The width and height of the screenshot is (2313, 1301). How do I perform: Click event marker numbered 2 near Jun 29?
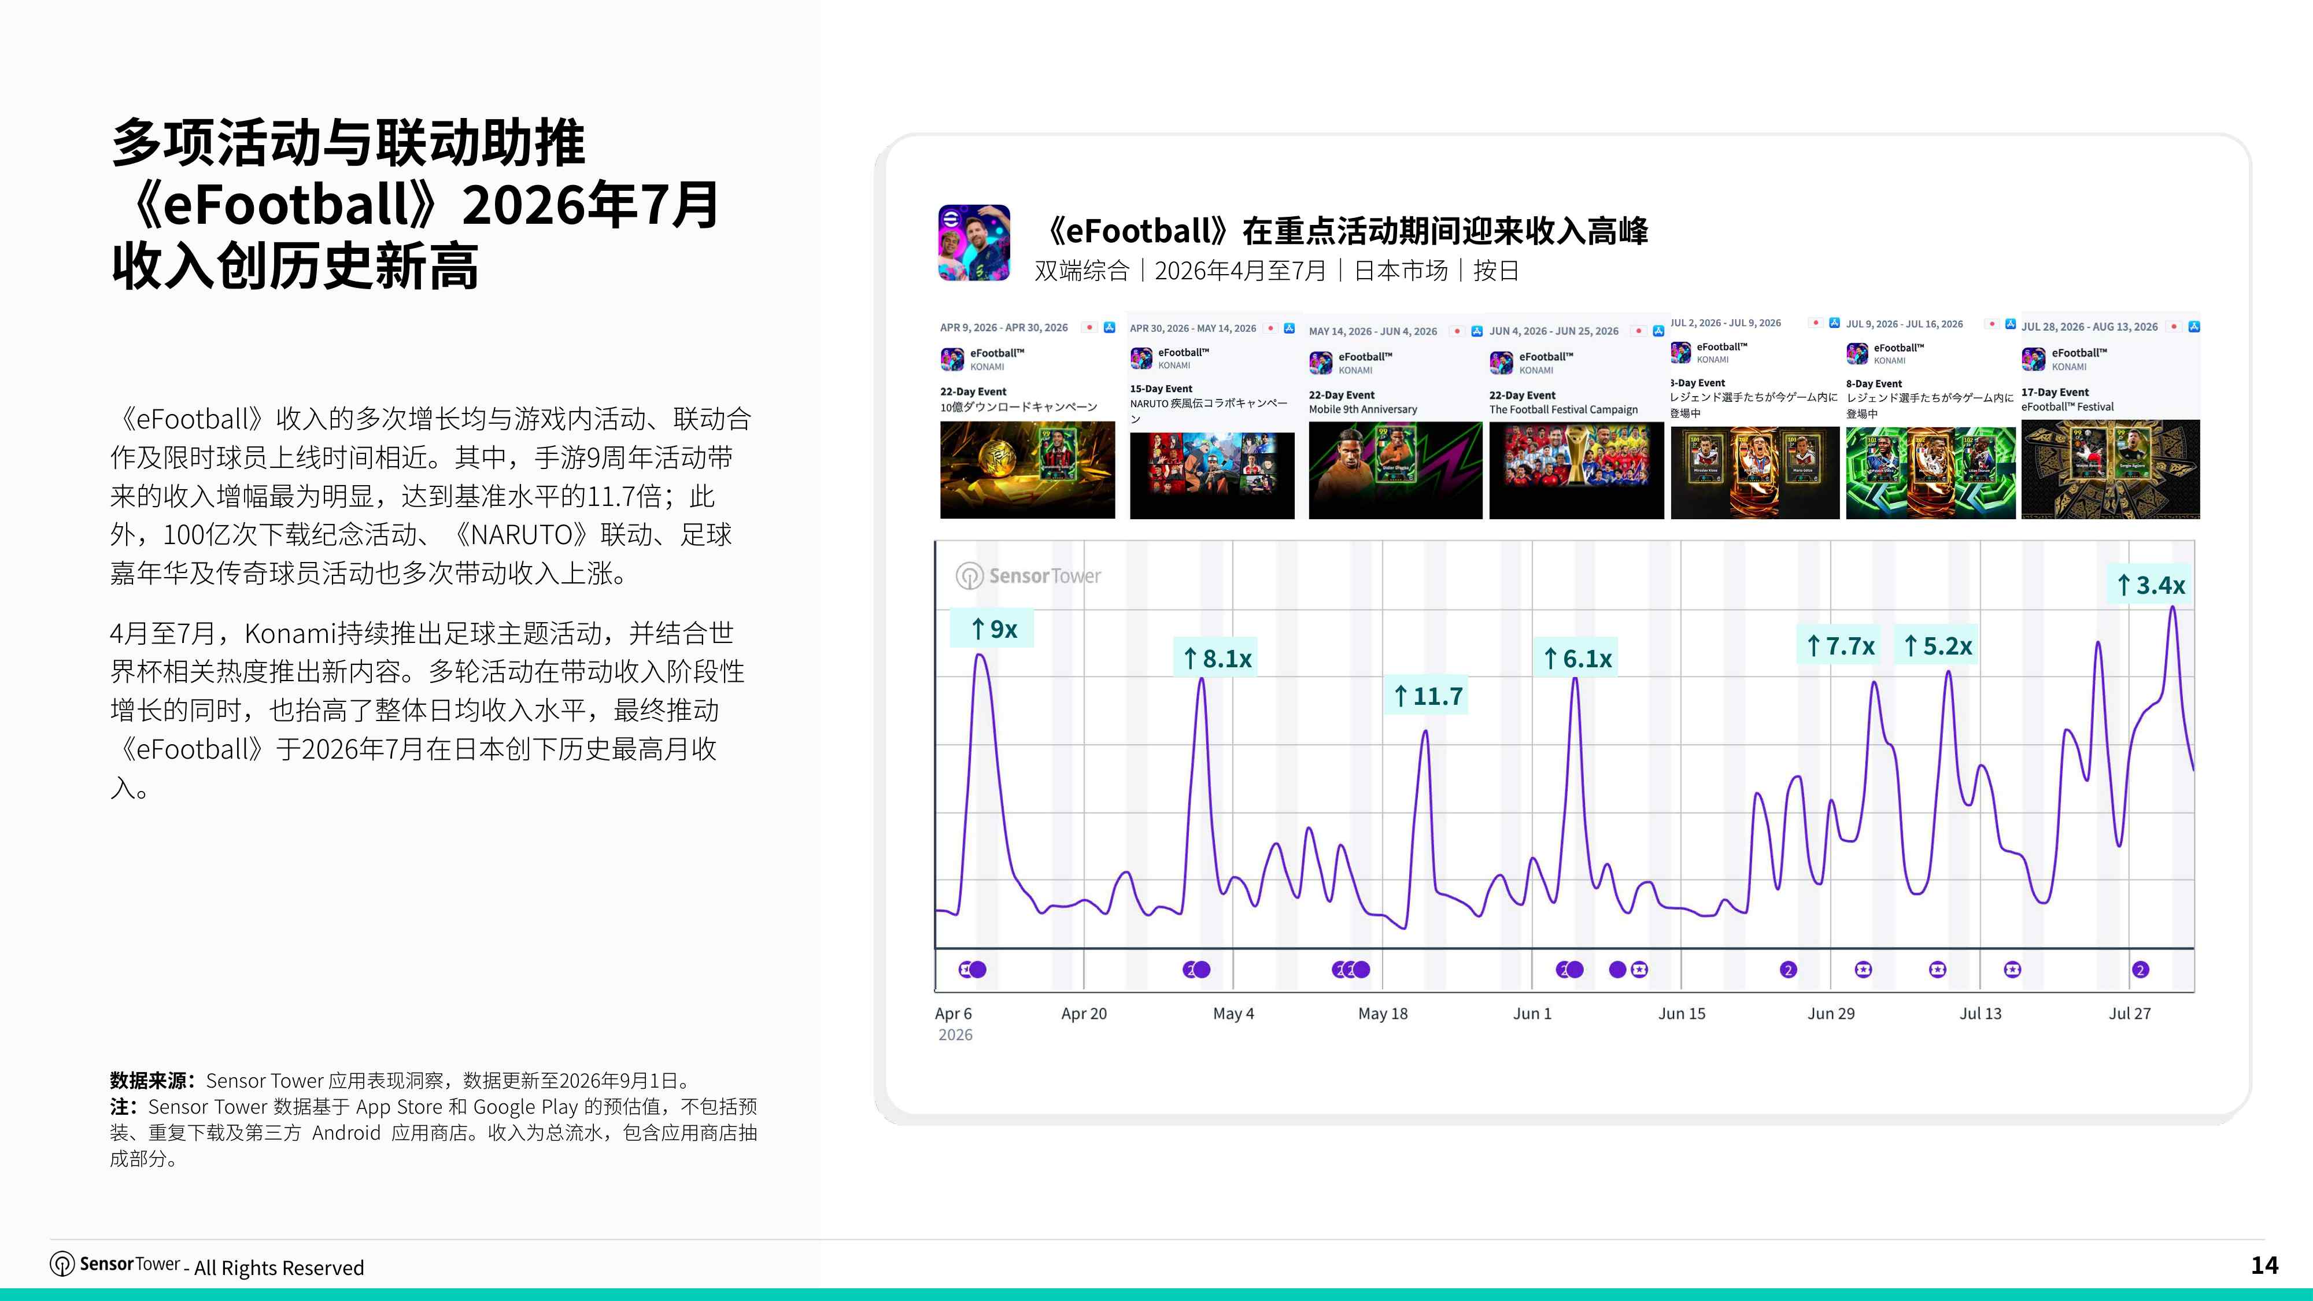pyautogui.click(x=1789, y=970)
